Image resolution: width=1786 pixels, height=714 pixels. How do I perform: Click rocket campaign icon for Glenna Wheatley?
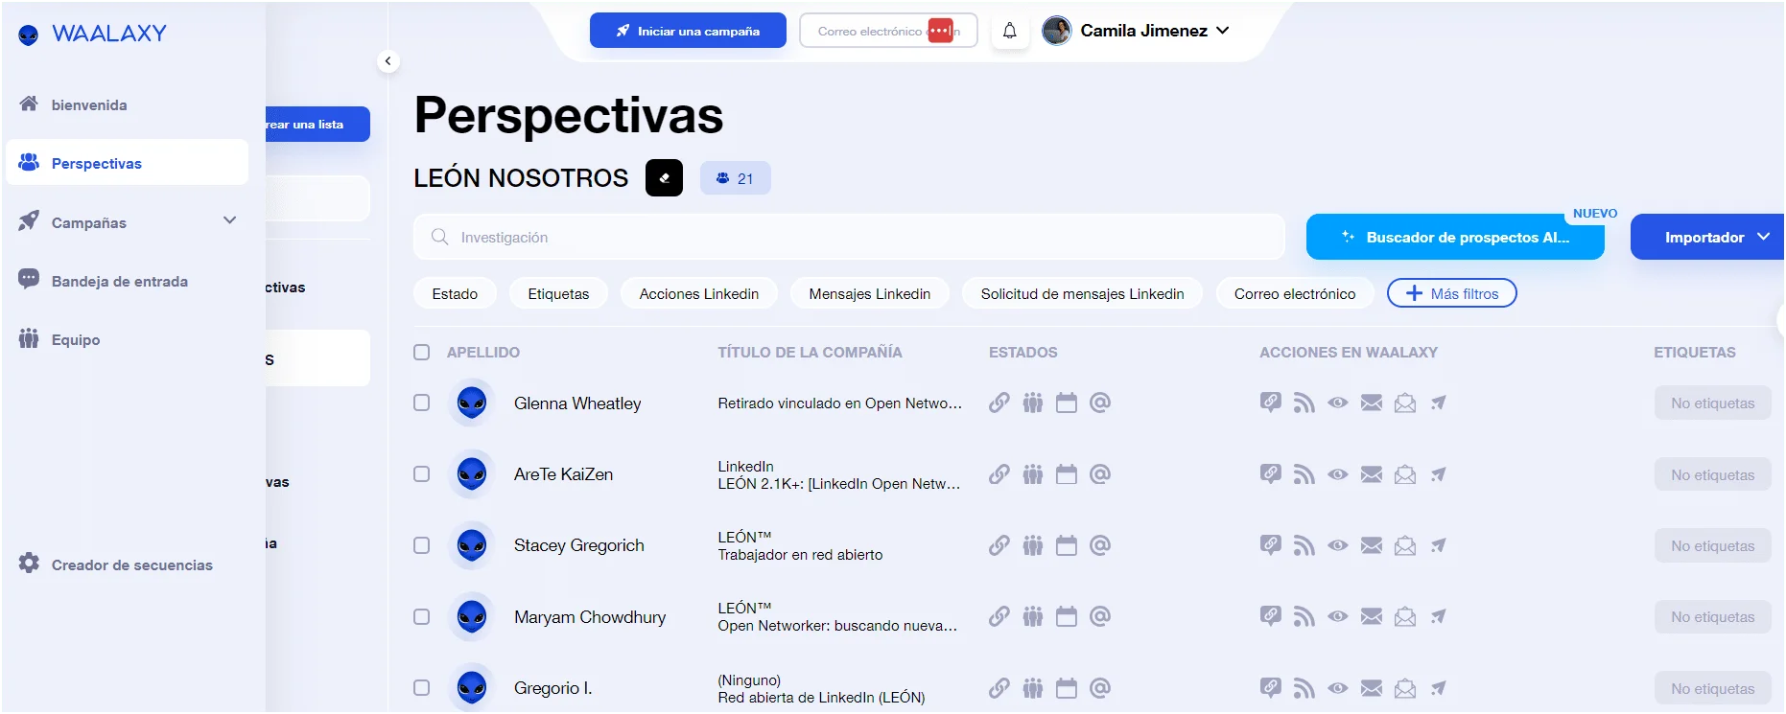click(1438, 403)
